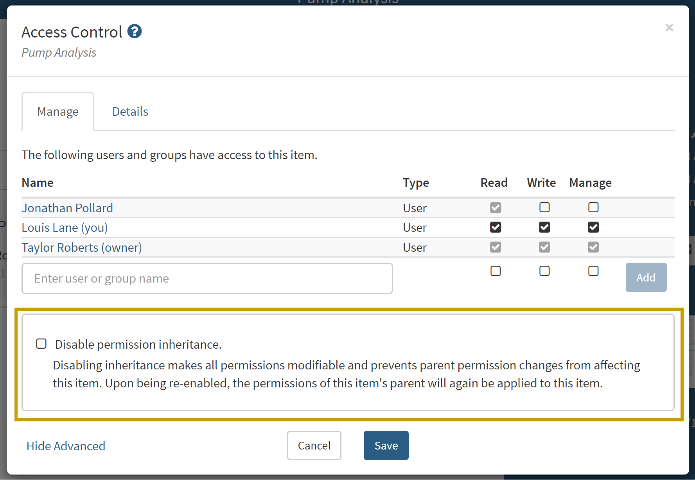Collapse options with Hide Advanced link
This screenshot has height=480, width=695.
pos(66,446)
